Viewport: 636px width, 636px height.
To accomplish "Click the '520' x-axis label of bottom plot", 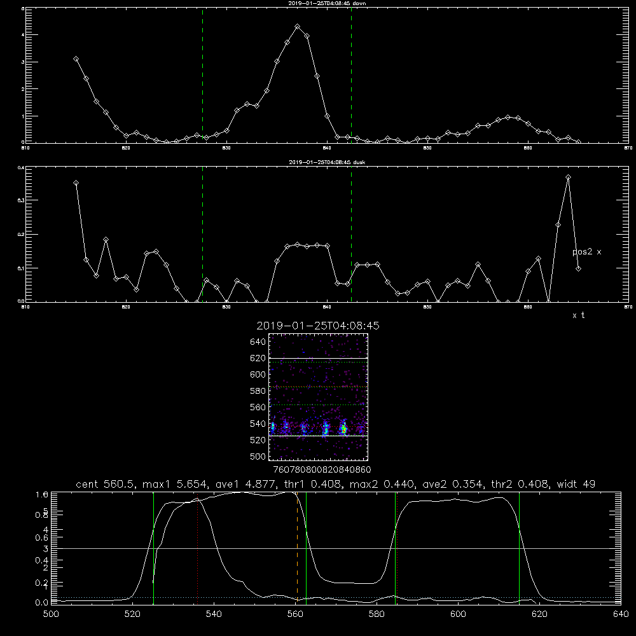I will (133, 614).
